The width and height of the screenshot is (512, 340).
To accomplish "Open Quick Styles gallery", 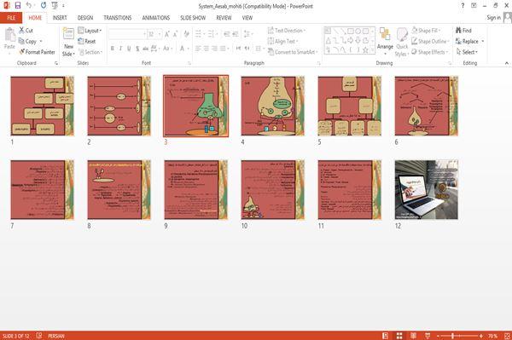I will pyautogui.click(x=402, y=43).
